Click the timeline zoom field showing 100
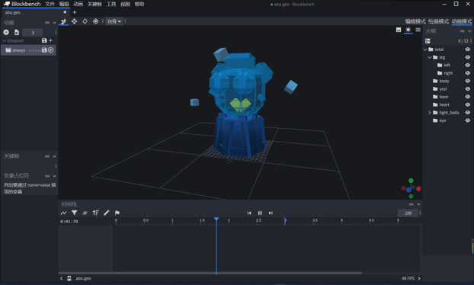Viewport: 474px width, 285px height. pyautogui.click(x=408, y=213)
